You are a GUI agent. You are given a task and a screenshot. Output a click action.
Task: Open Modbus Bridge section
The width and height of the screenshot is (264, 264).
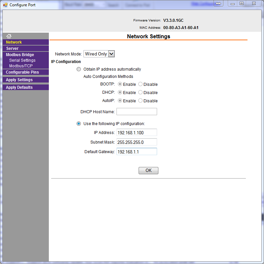pyautogui.click(x=20, y=55)
